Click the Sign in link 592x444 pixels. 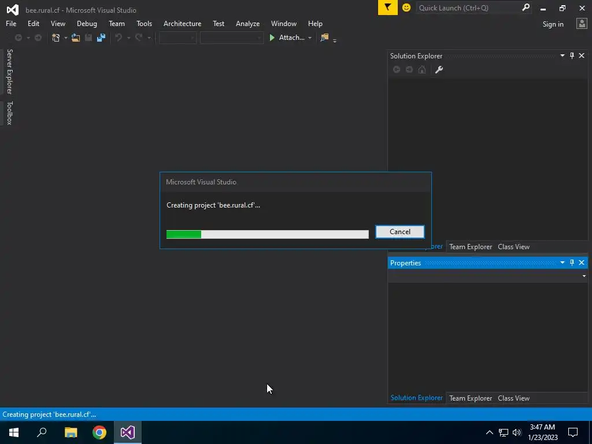(553, 24)
